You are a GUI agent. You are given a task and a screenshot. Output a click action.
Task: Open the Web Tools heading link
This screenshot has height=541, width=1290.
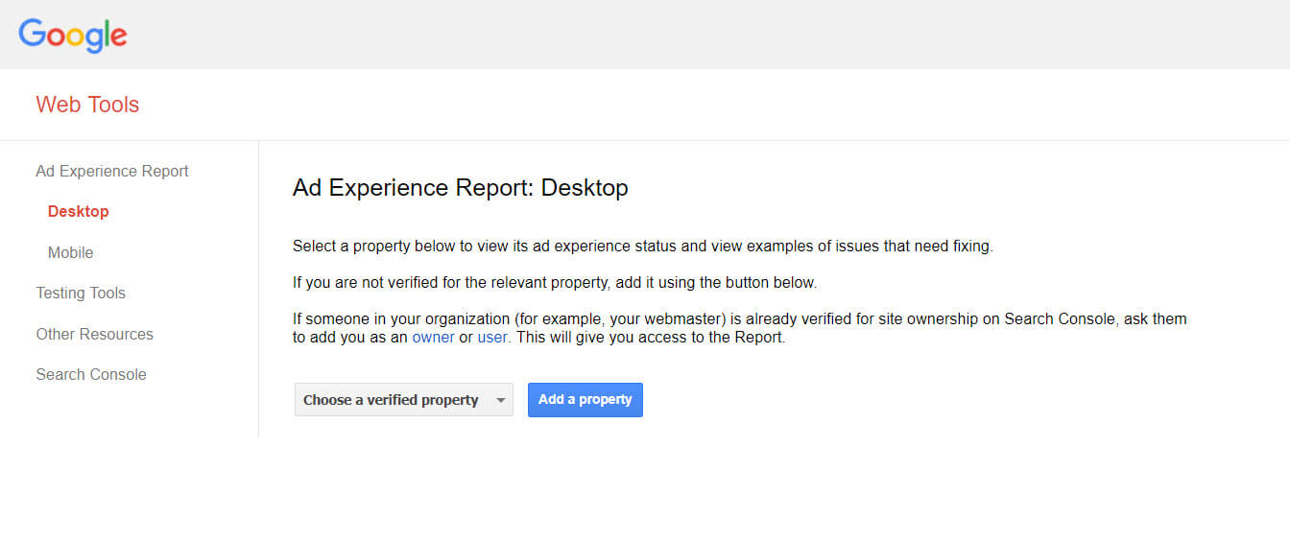click(x=87, y=105)
